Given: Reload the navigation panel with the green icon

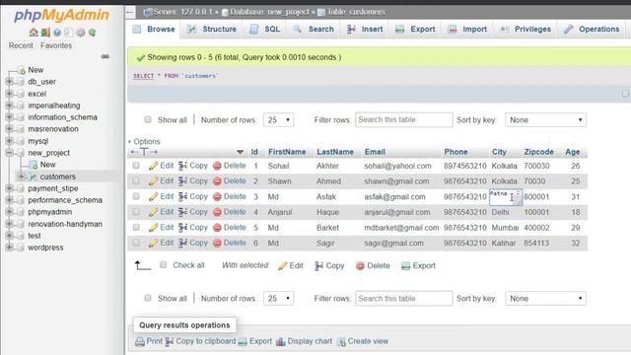Looking at the screenshot, I should tap(92, 33).
